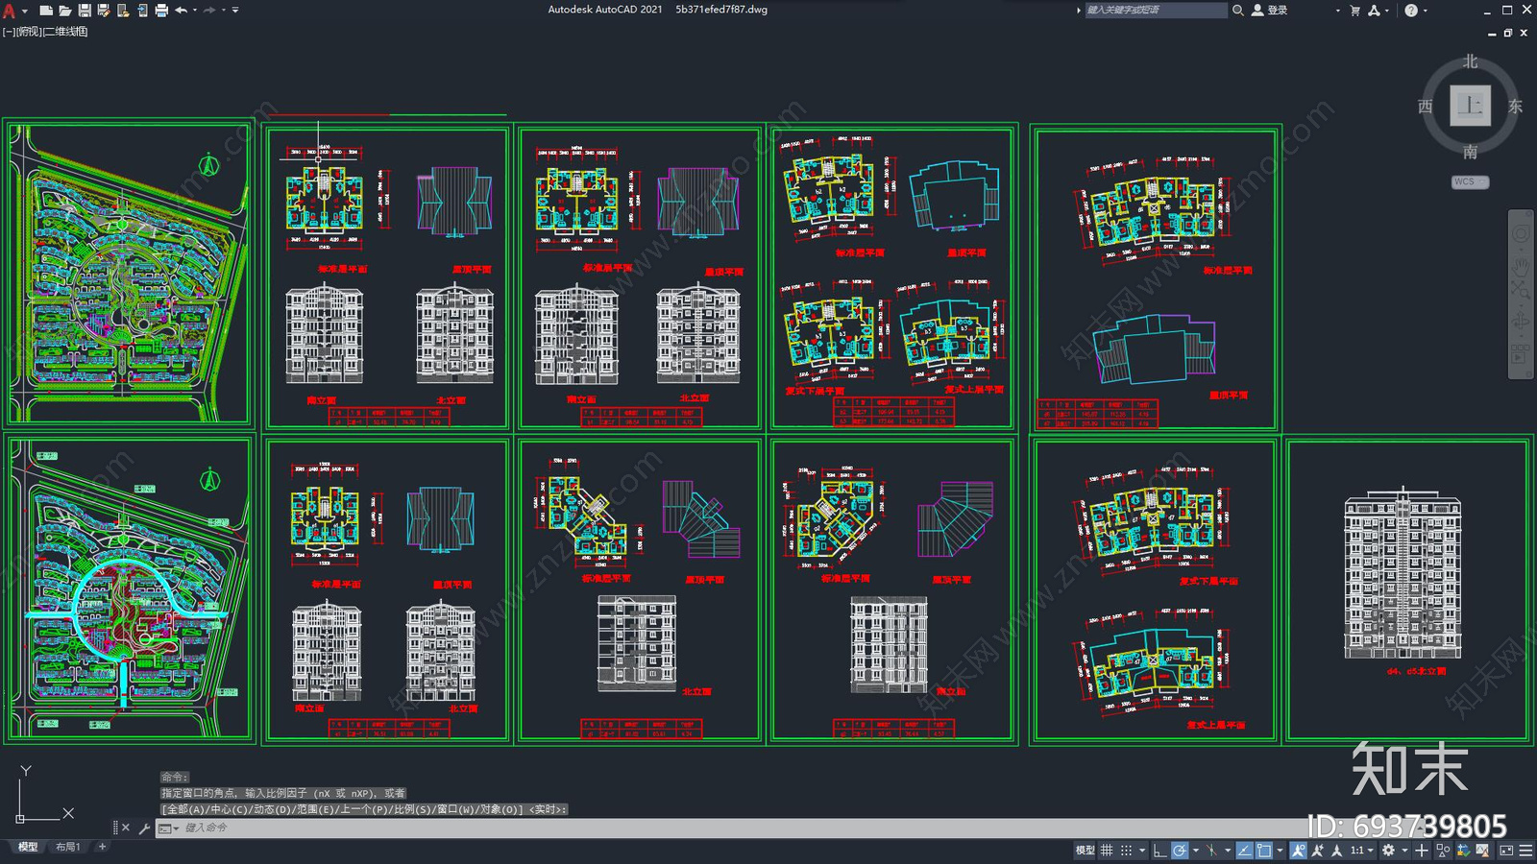Toggle polar tracking in status bar

pyautogui.click(x=1180, y=851)
